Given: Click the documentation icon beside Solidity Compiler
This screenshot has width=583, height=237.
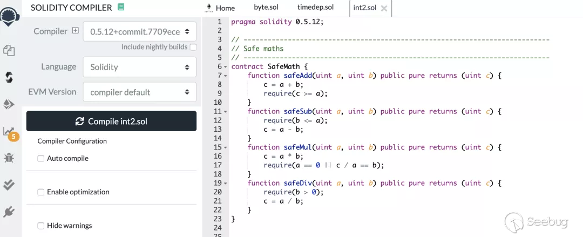Looking at the screenshot, I should pos(120,8).
